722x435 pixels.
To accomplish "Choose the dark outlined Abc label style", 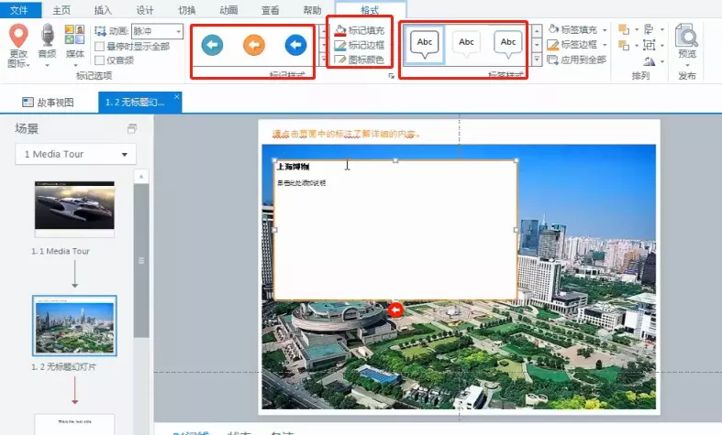I will (x=424, y=44).
